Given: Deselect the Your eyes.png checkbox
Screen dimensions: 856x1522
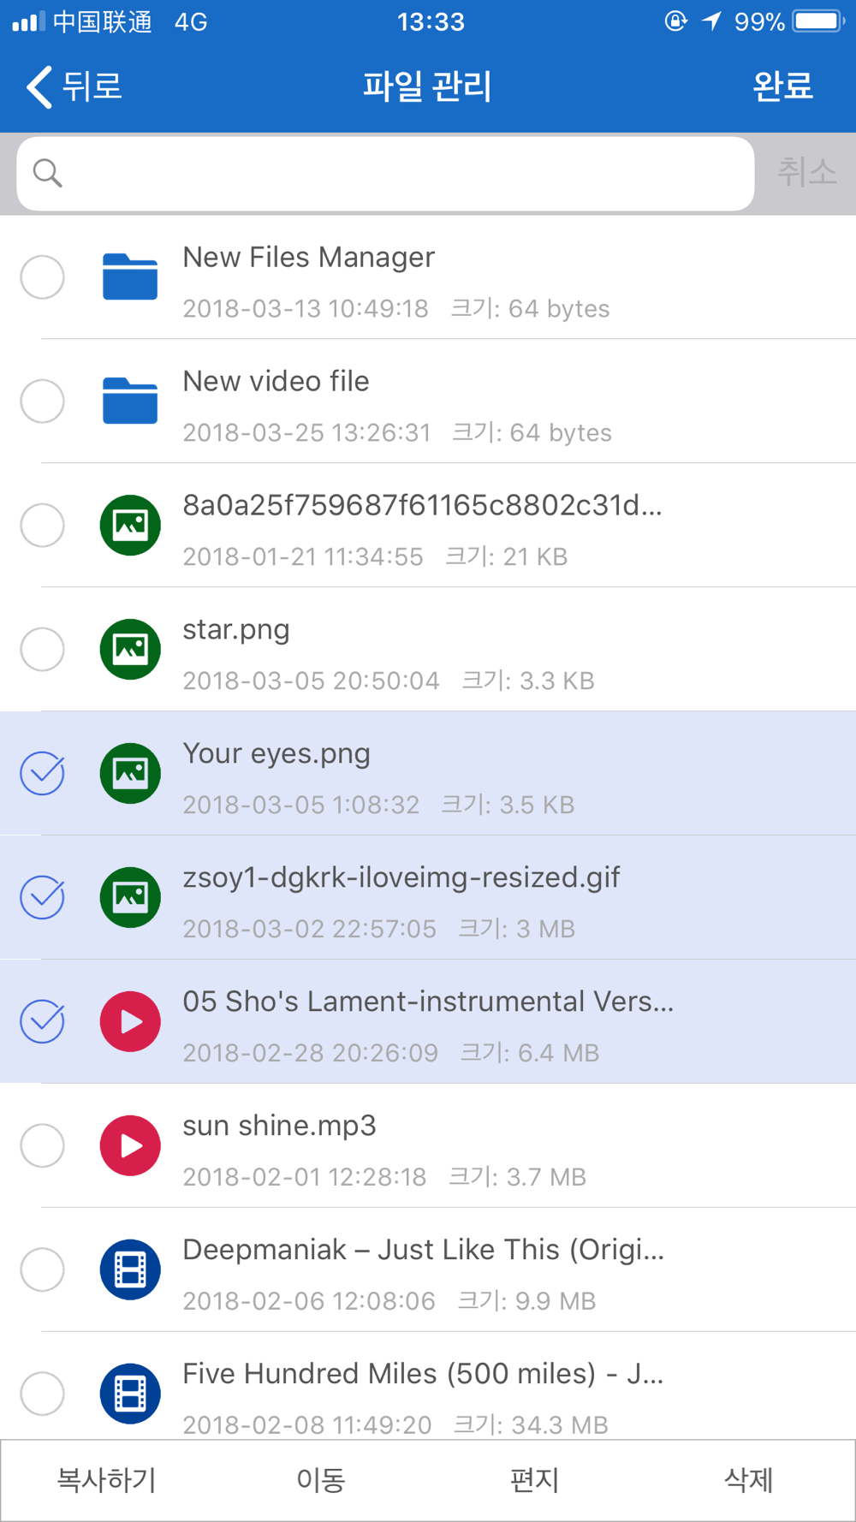Looking at the screenshot, I should pyautogui.click(x=42, y=773).
